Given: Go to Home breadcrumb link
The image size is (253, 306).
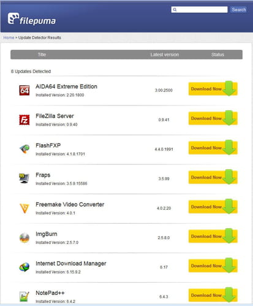Looking at the screenshot, I should click(9, 37).
